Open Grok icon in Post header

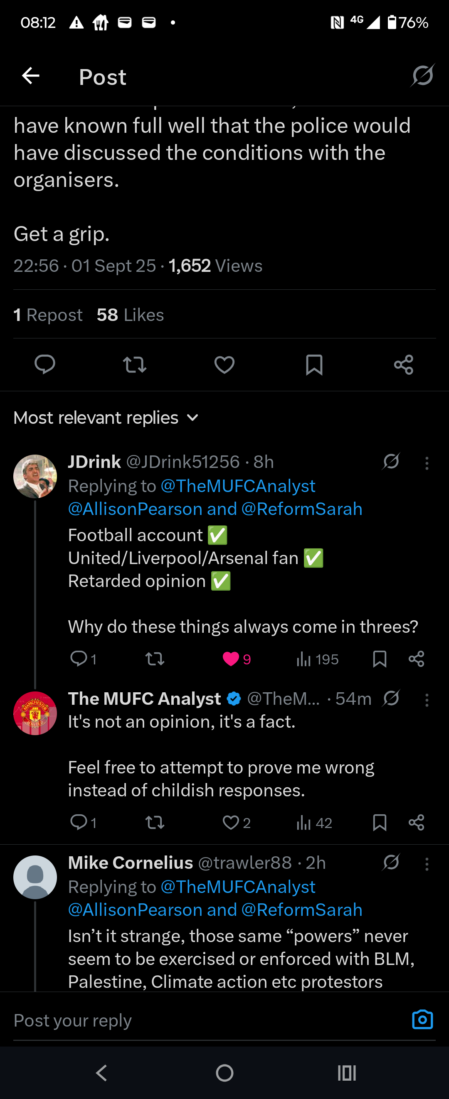[422, 75]
